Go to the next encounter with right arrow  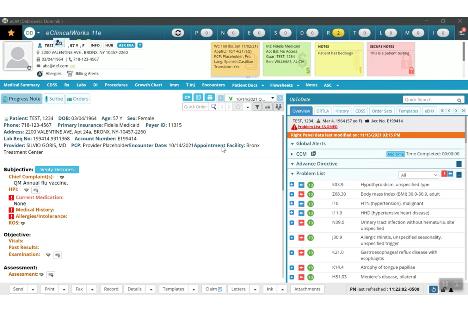[280, 98]
